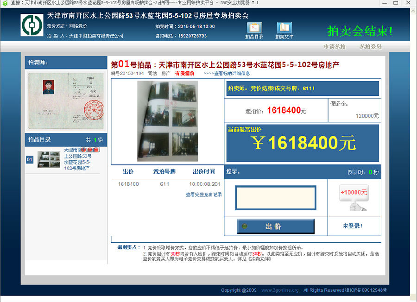Screen dimensions: 417x302
Task: Open the 拍卖文件 document icon
Action: 284,29
